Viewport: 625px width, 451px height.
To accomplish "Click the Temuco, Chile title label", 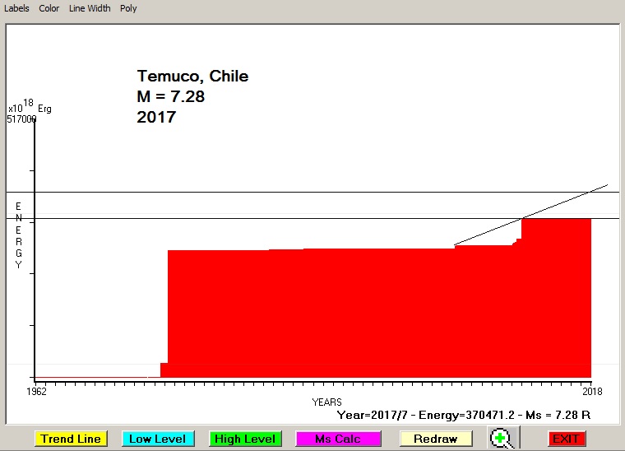I will 192,77.
